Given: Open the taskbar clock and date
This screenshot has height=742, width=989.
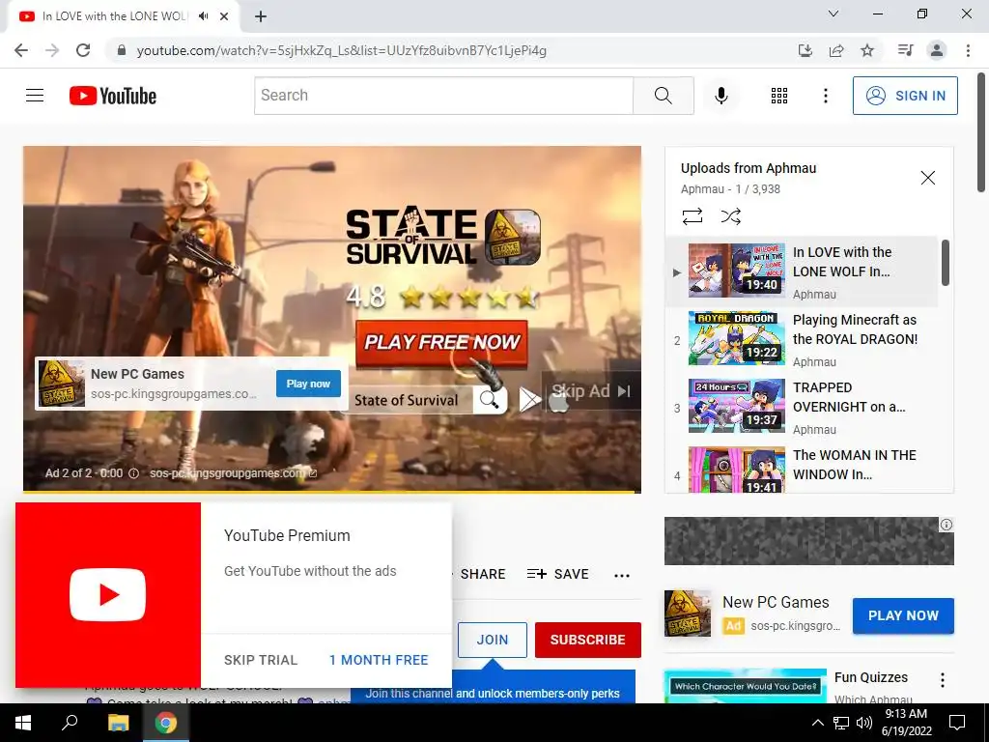Looking at the screenshot, I should click(x=906, y=723).
